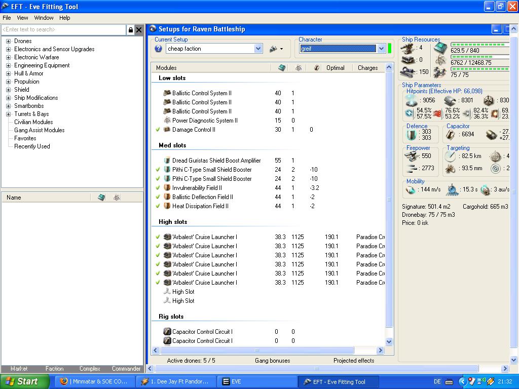Viewport: 519px width, 389px height.
Task: Toggle the Heat Dissipation Field II checkmark
Action: [x=158, y=206]
